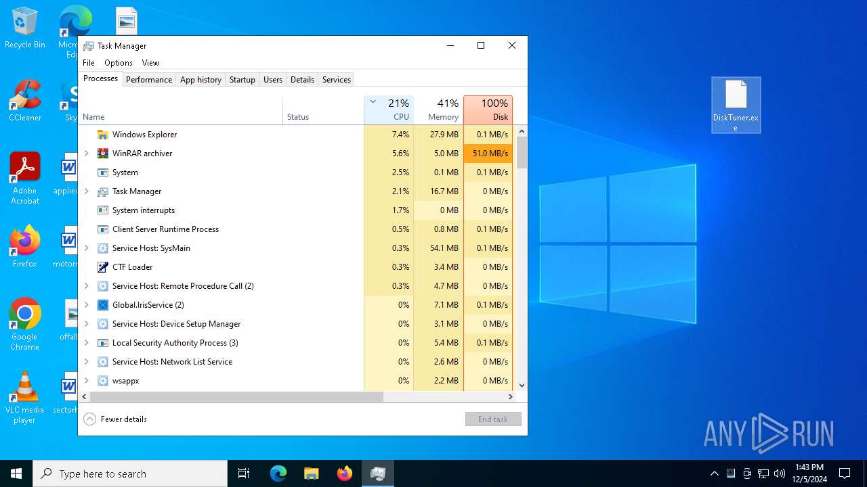
Task: Sort processes by Status column header
Action: click(323, 110)
